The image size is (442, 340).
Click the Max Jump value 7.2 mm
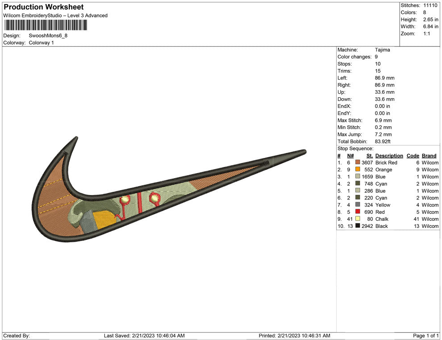383,134
